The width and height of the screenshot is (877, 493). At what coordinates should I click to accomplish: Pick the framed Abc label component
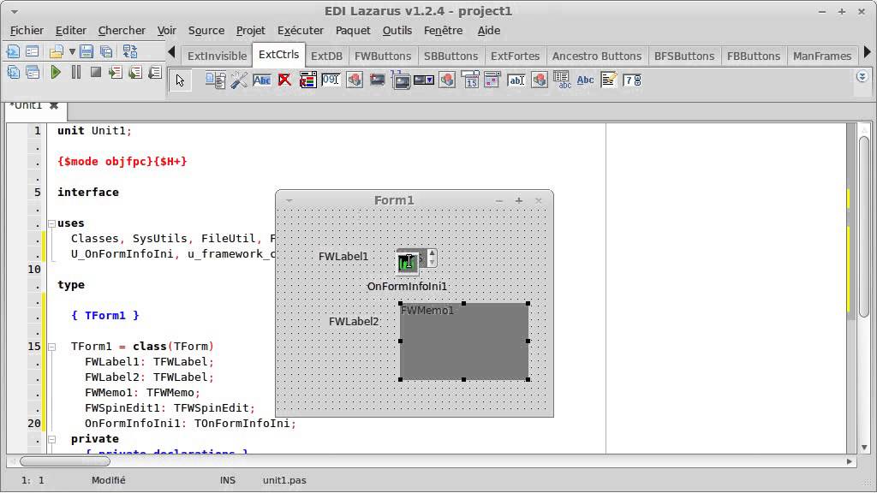262,80
